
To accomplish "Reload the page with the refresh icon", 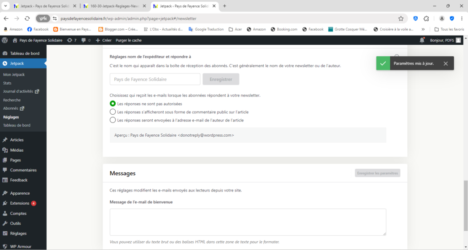I will pyautogui.click(x=27, y=18).
